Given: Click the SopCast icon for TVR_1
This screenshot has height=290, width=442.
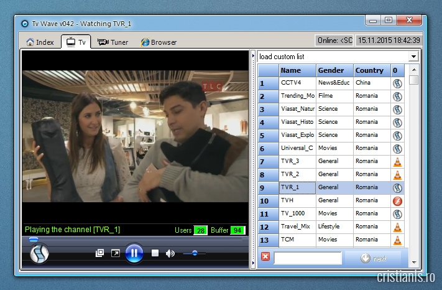Looking at the screenshot, I should 397,188.
